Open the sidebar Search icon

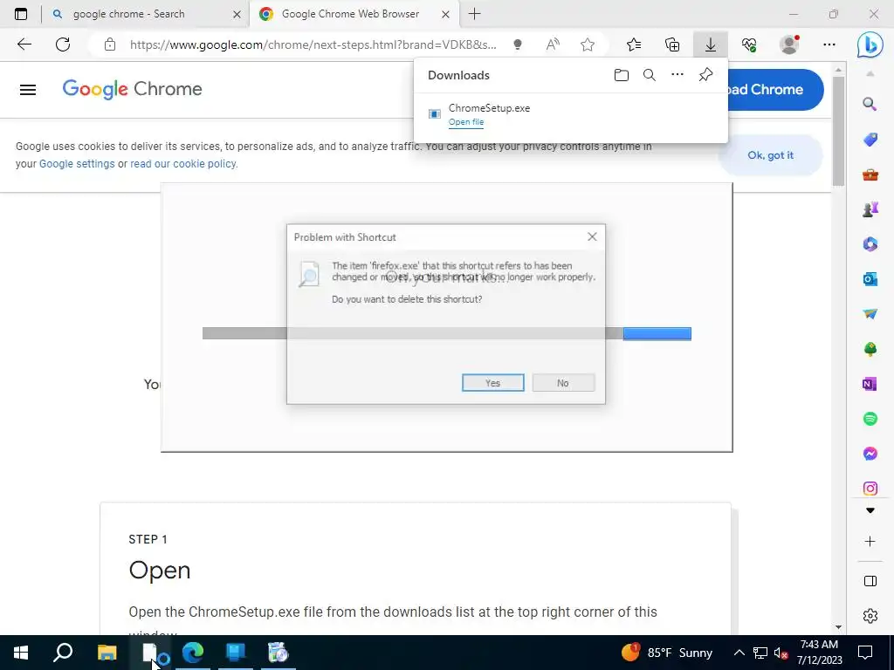coord(870,105)
